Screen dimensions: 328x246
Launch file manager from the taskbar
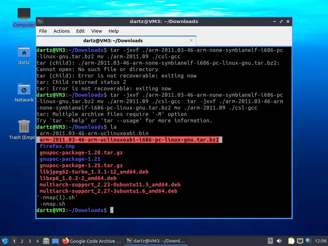(46, 241)
